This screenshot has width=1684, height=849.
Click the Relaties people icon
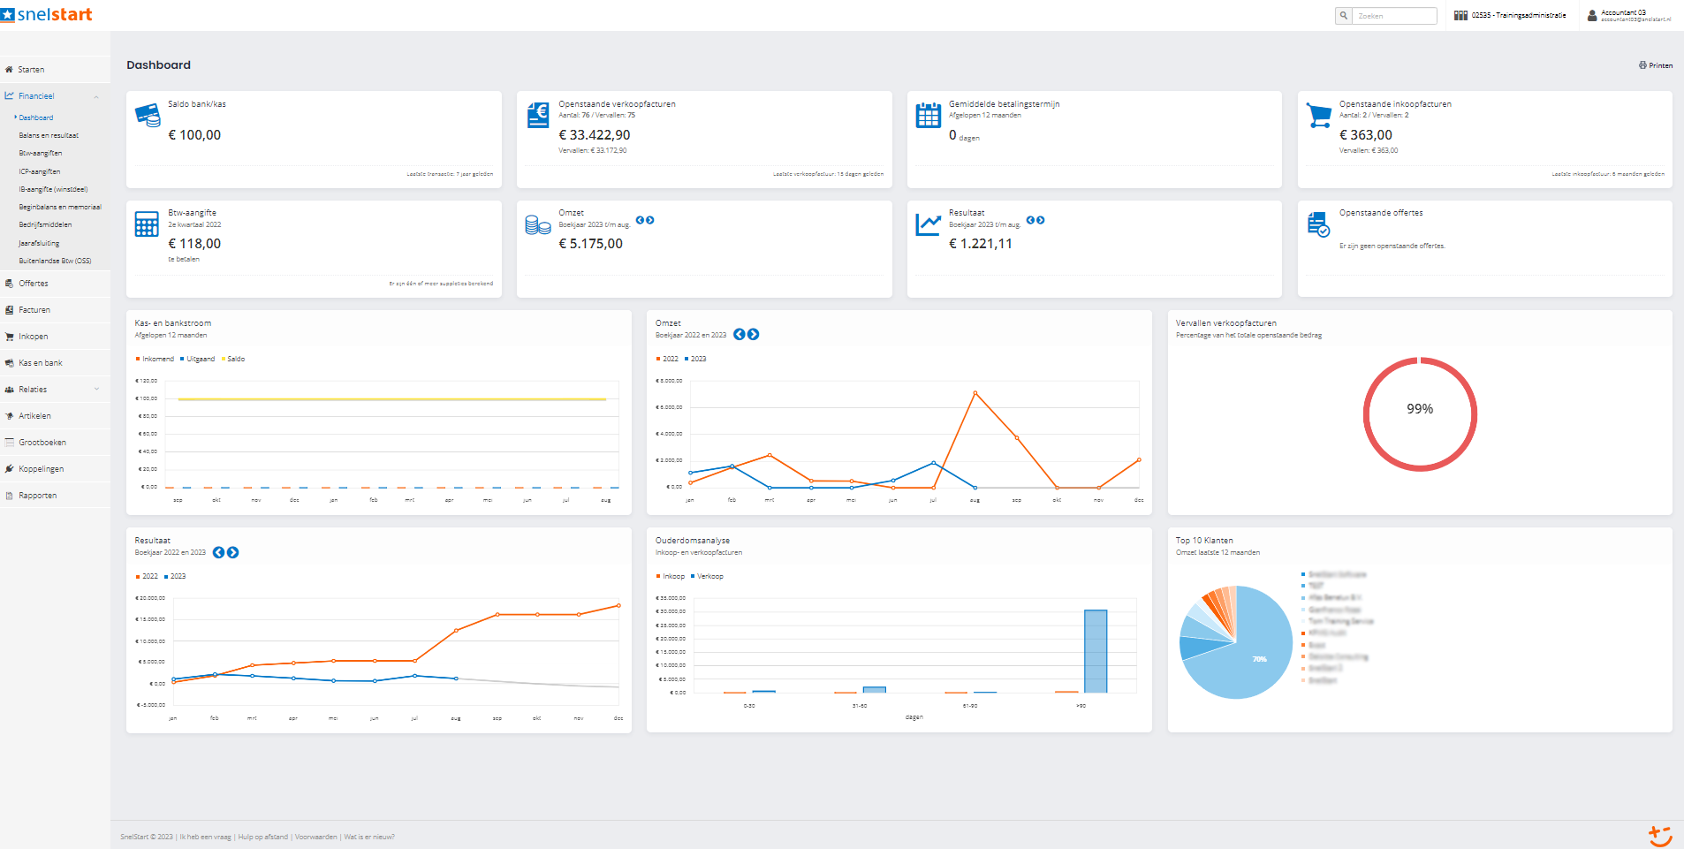click(x=9, y=390)
